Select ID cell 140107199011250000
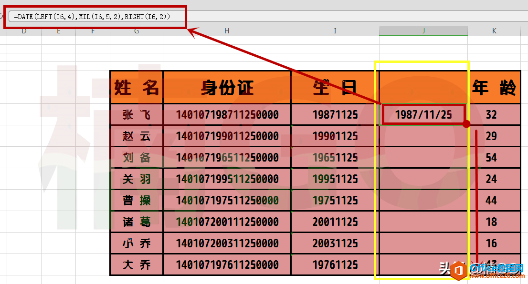528x284 pixels. (227, 136)
